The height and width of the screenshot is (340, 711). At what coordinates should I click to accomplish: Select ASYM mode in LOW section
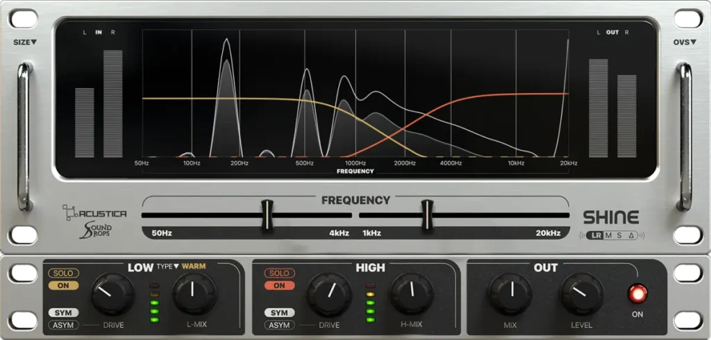[x=63, y=325]
